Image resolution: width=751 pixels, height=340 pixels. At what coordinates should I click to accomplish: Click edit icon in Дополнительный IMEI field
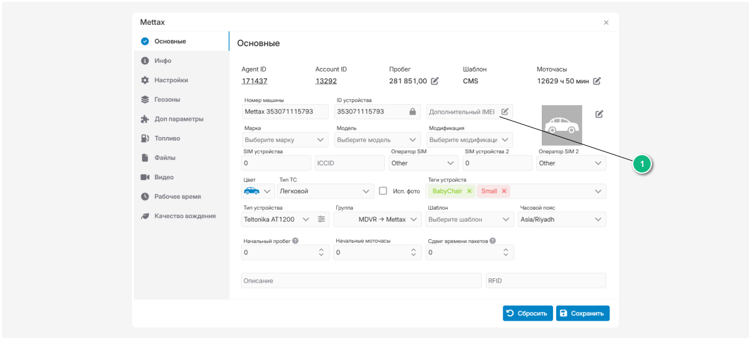coord(505,112)
